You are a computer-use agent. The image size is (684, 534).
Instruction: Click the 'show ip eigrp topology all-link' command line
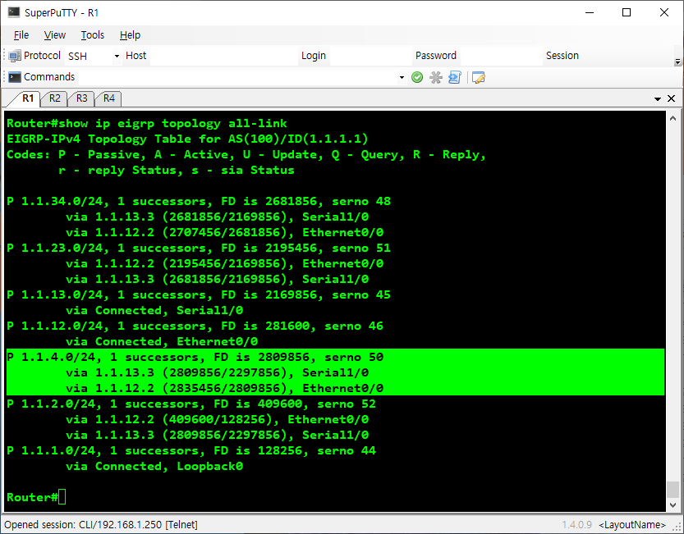coord(146,123)
